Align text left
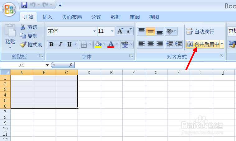Image resolution: width=236 pixels, height=141 pixels. [x=141, y=44]
